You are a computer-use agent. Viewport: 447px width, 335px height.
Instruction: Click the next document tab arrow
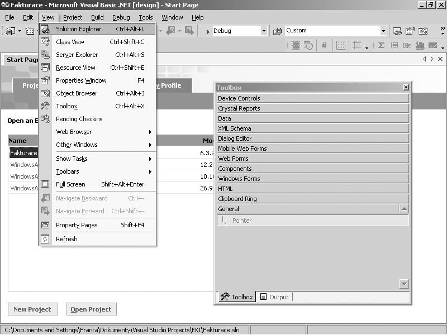pos(432,59)
